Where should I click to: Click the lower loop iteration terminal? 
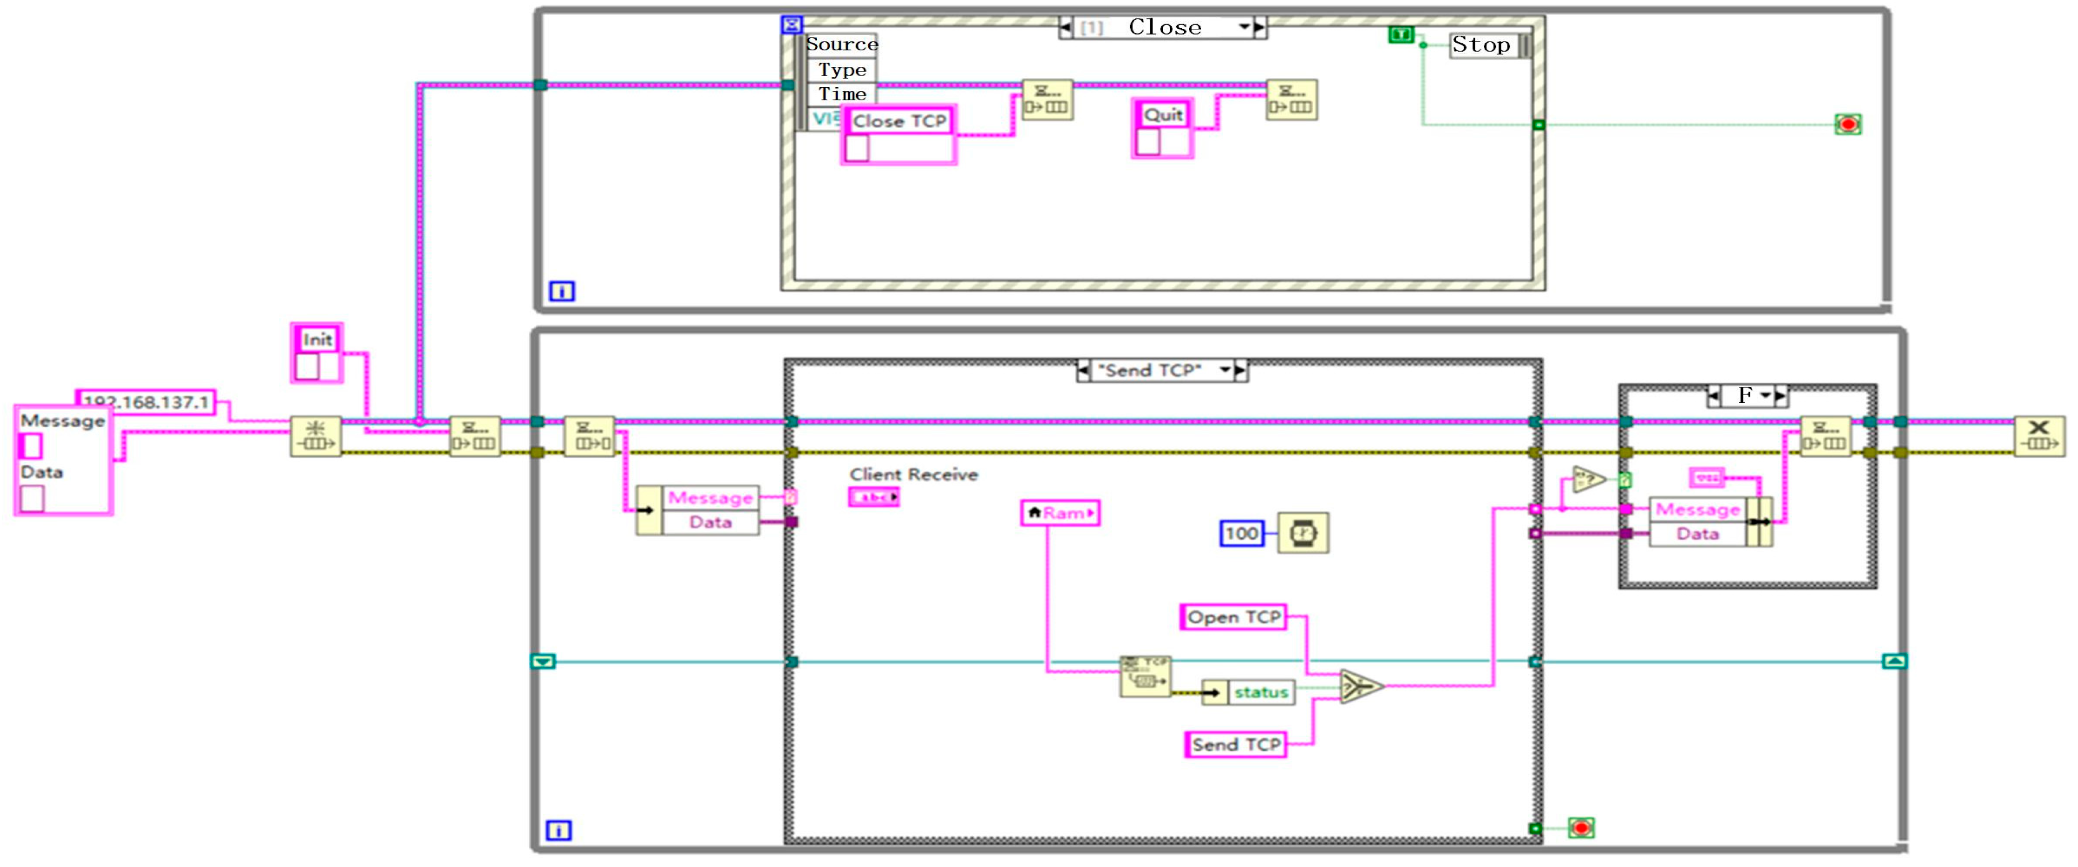(x=558, y=830)
